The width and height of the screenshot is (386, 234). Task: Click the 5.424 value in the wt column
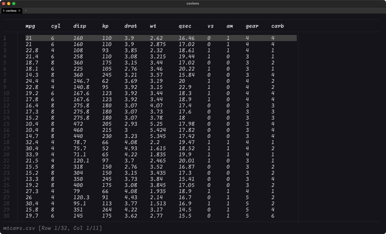[158, 130]
